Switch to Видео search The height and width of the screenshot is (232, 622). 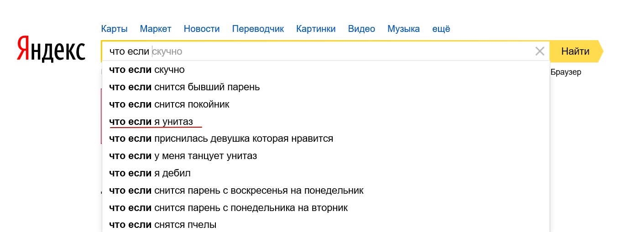(x=361, y=29)
